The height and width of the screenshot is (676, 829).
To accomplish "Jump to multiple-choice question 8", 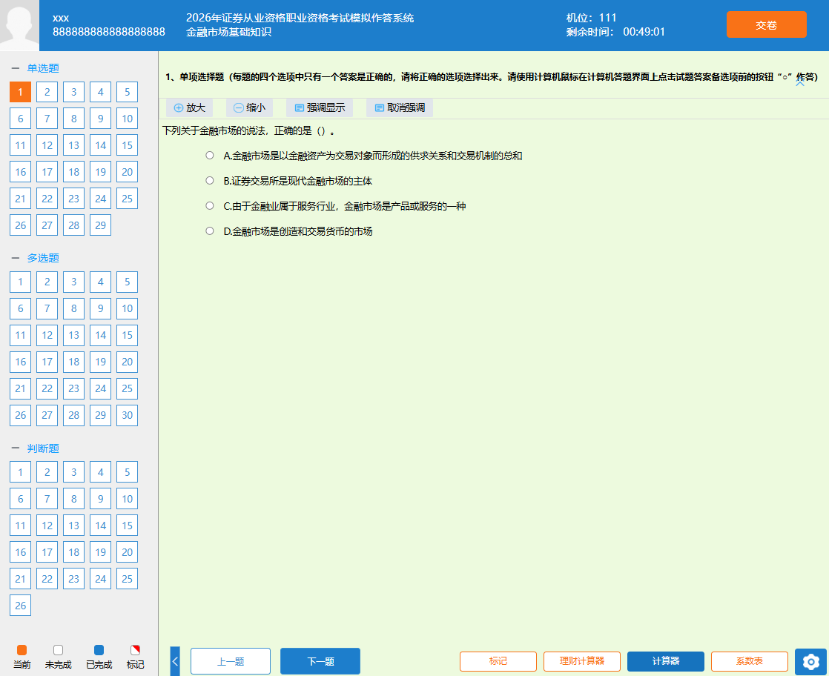I will 74,308.
